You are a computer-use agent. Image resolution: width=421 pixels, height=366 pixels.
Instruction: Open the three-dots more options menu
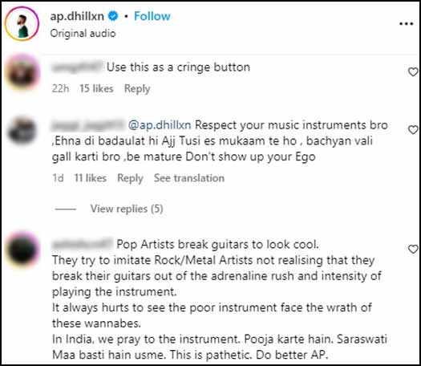[406, 24]
